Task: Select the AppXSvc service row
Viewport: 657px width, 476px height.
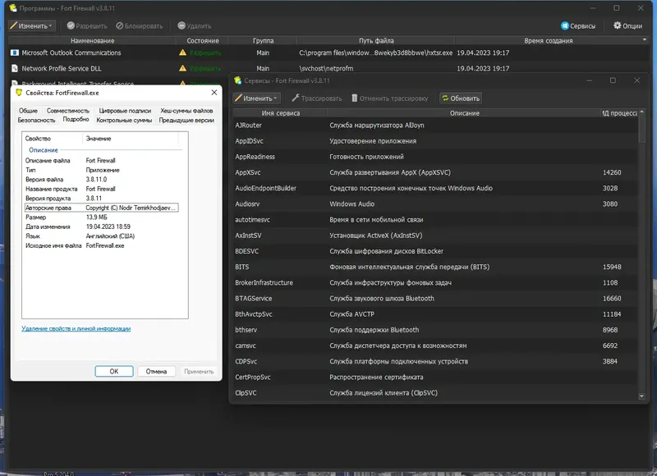Action: (435, 172)
